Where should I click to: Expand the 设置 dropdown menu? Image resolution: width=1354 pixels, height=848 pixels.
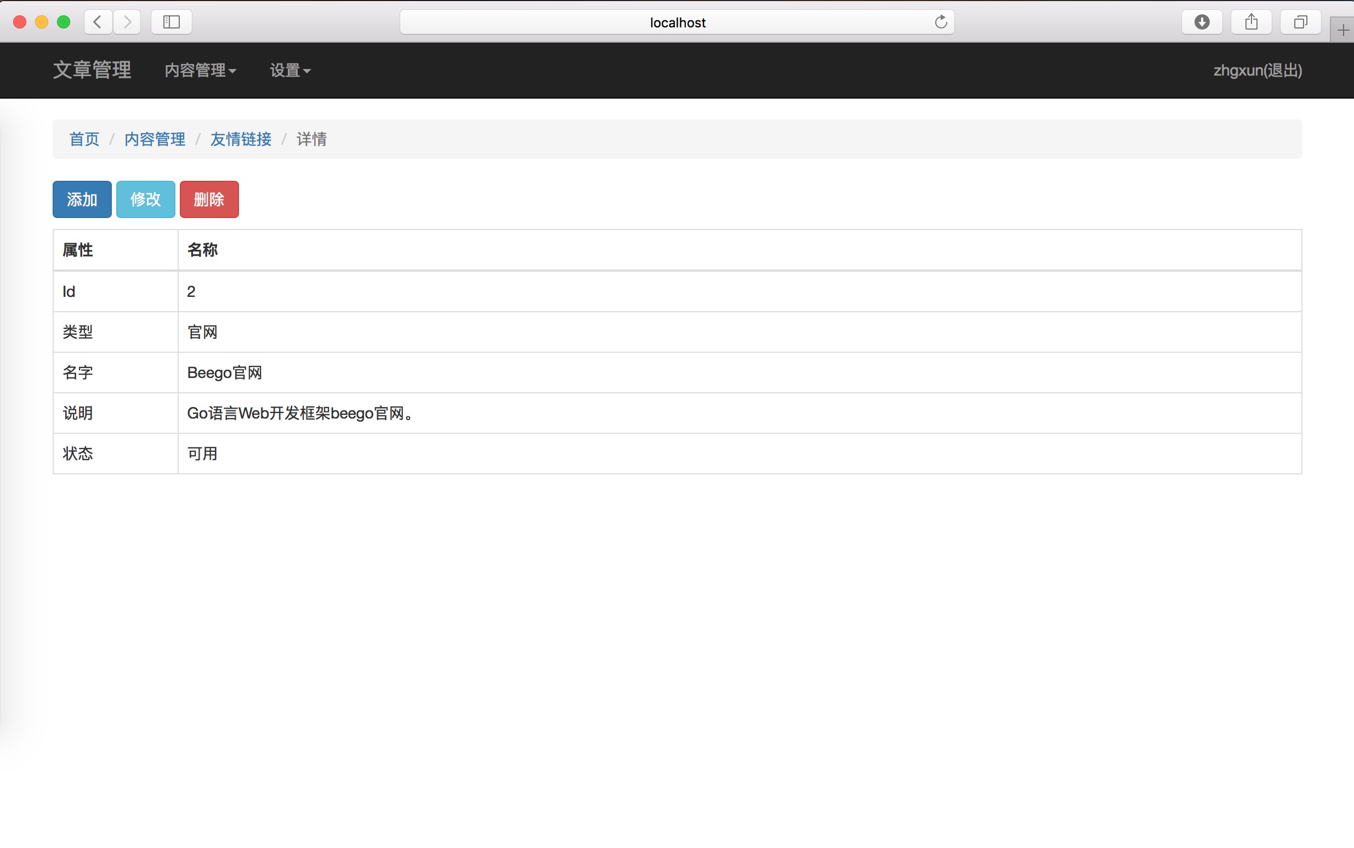(289, 70)
